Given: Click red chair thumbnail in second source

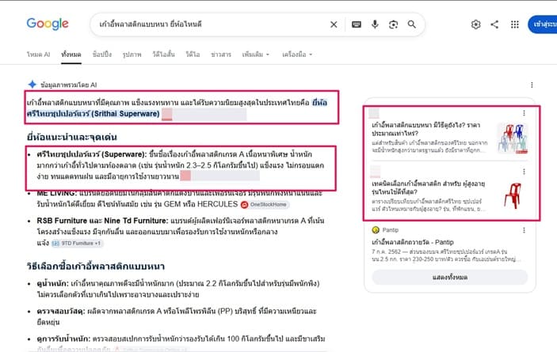Looking at the screenshot, I should tap(513, 195).
